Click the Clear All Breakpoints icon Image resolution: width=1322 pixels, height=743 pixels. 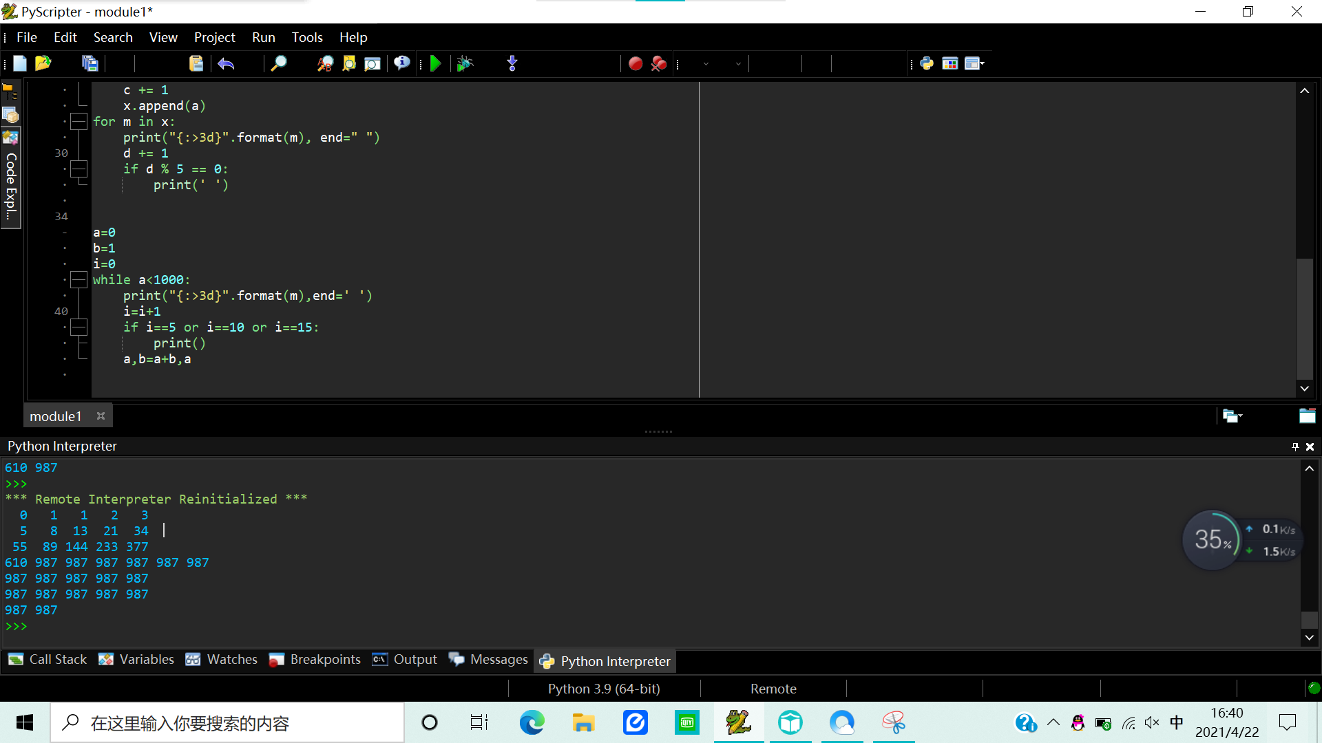click(x=659, y=64)
